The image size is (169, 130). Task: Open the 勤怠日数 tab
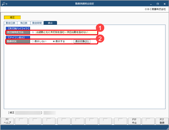pos(10,23)
